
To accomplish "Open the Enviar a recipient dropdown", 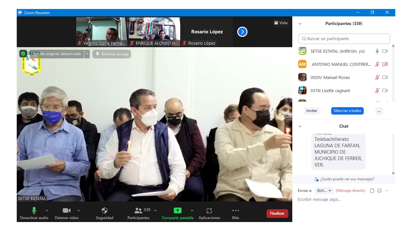I will click(324, 191).
